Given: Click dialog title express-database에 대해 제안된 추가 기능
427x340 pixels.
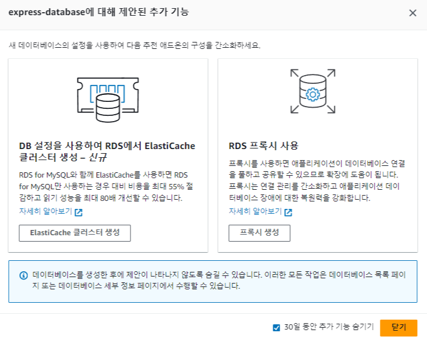Looking at the screenshot, I should click(98, 12).
